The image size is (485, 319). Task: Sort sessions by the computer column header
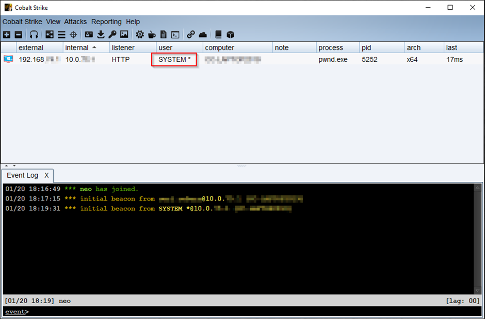tap(238, 47)
